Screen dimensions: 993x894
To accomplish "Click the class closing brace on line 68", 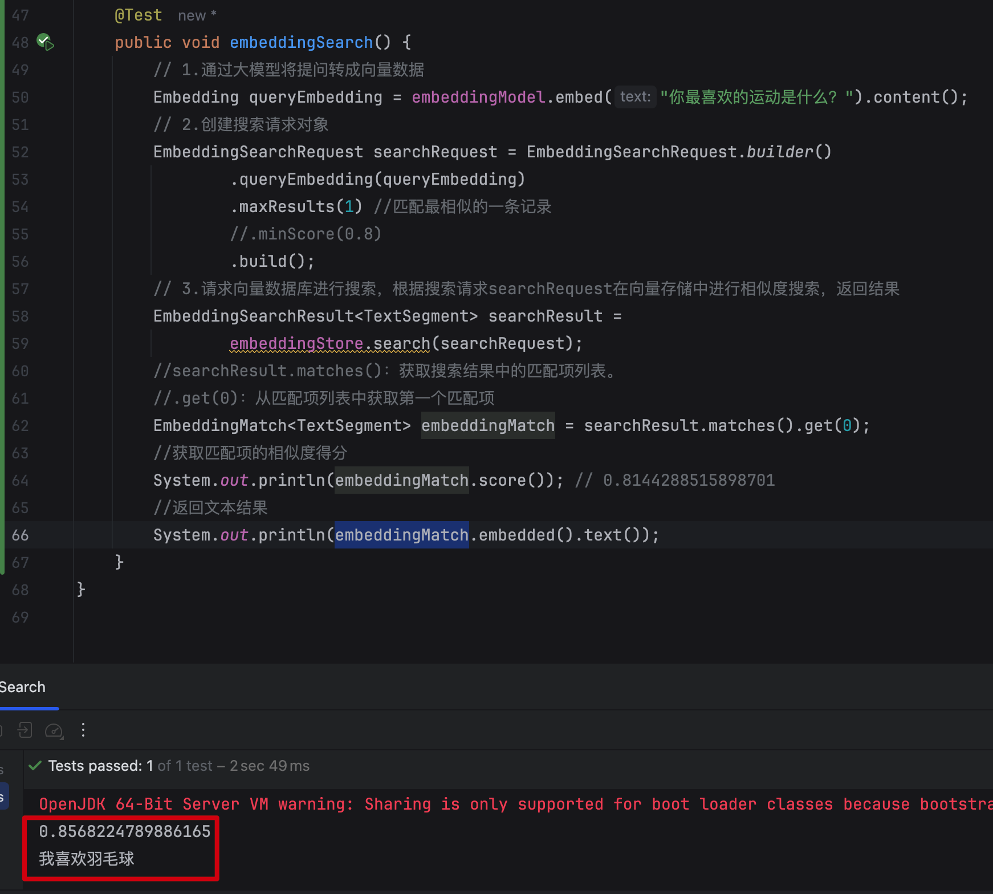I will coord(81,590).
